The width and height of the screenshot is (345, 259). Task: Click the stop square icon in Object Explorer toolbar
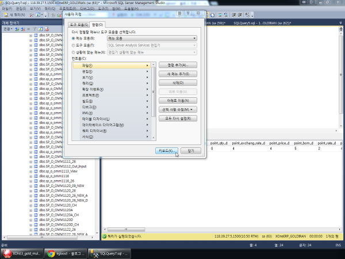[28, 29]
